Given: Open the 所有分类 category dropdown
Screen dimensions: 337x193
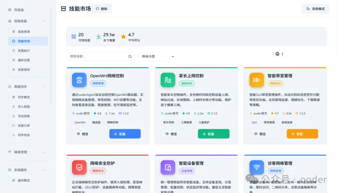Looking at the screenshot, I should [156, 56].
